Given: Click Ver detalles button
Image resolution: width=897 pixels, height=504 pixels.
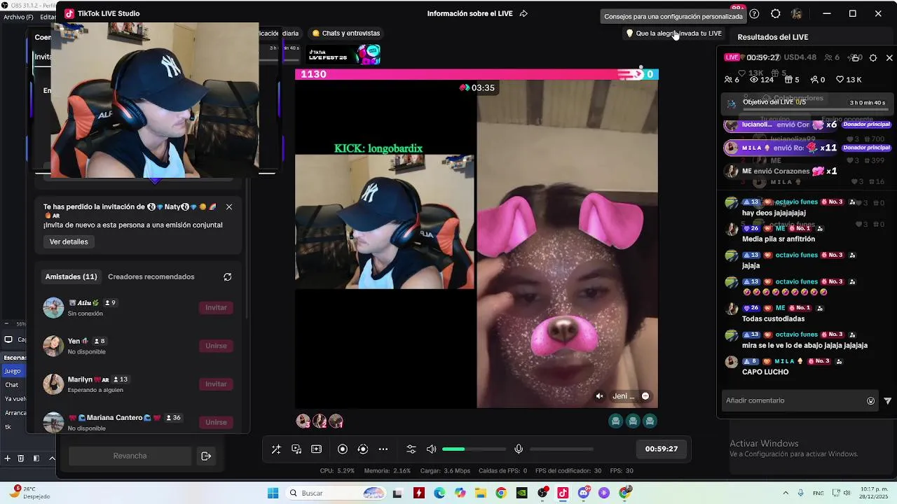Looking at the screenshot, I should (69, 241).
